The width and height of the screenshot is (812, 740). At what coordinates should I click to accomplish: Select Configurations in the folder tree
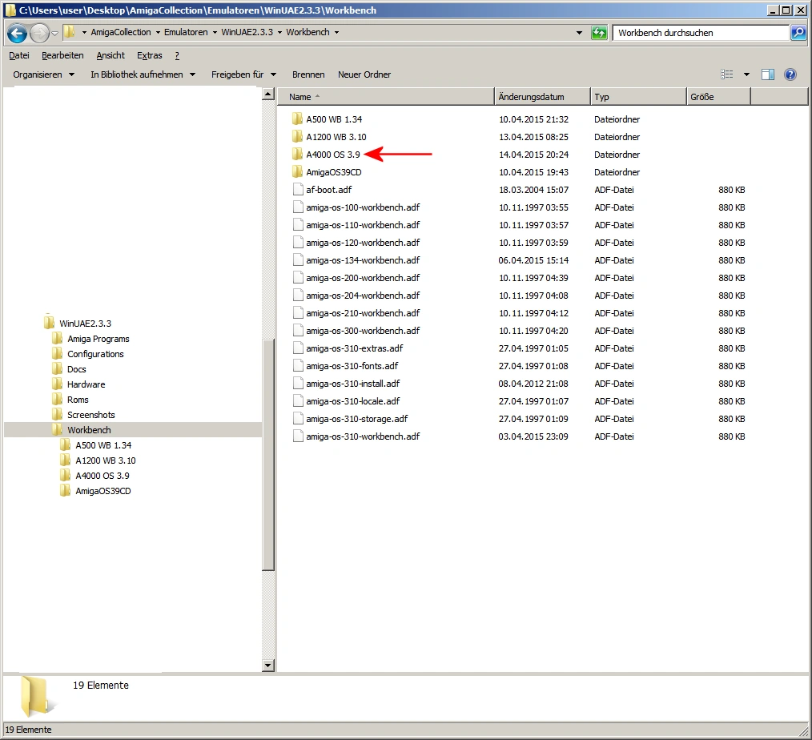point(95,354)
